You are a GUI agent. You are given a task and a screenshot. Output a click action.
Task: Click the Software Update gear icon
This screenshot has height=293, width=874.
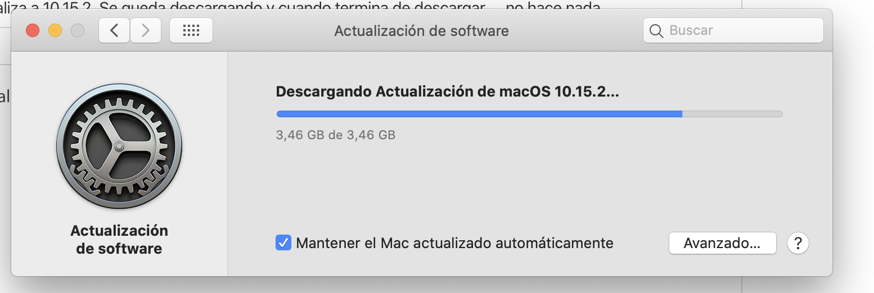[119, 146]
